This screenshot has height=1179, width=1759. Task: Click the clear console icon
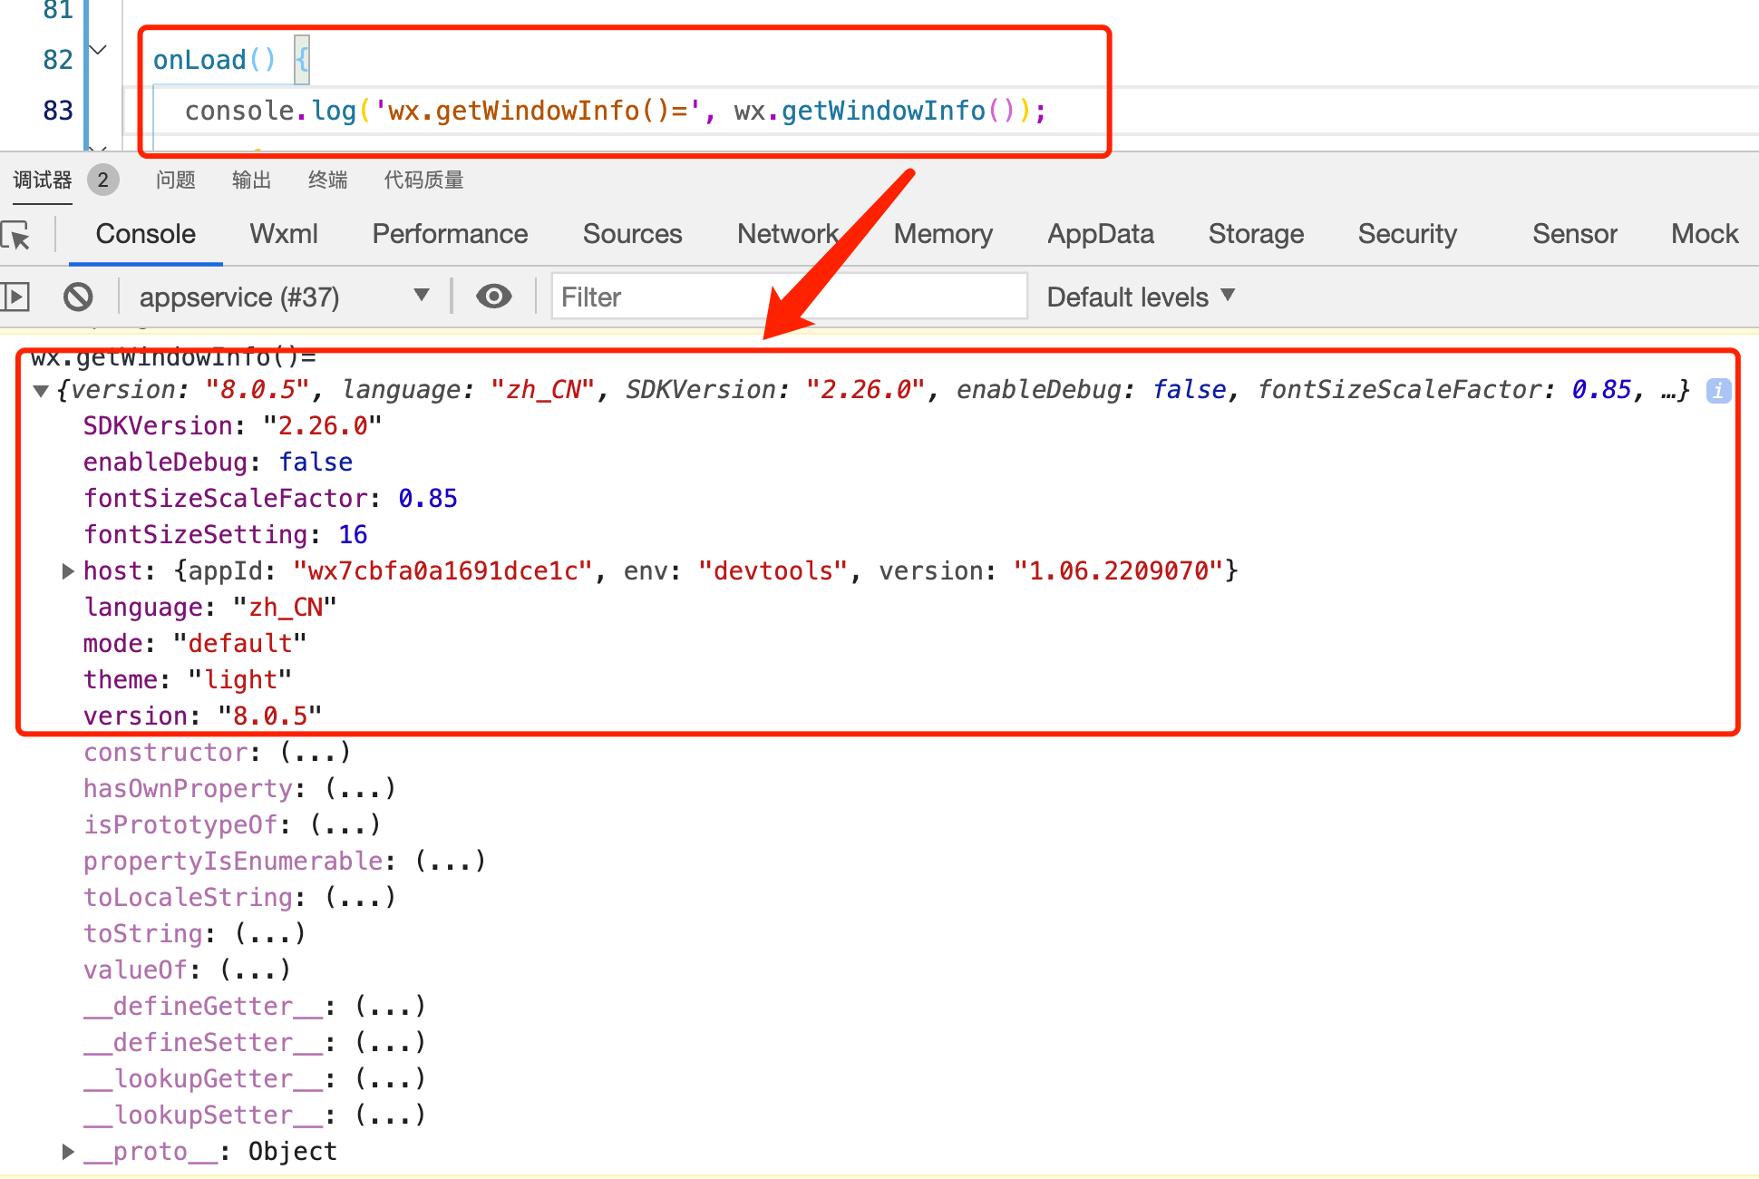(x=78, y=297)
